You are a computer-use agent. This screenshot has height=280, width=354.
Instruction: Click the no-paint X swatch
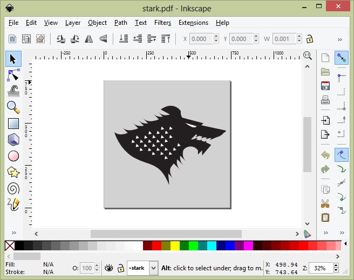[x=10, y=245]
